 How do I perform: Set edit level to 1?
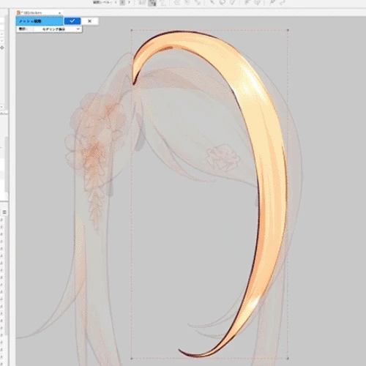point(116,2)
